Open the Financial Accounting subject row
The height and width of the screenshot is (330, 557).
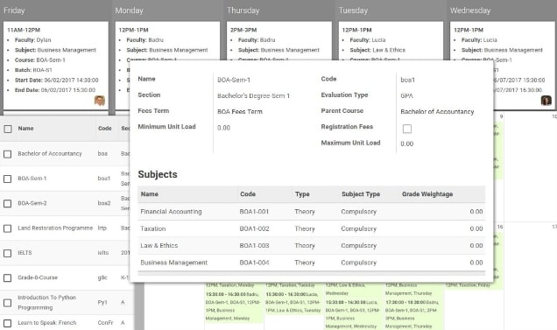[x=312, y=212]
